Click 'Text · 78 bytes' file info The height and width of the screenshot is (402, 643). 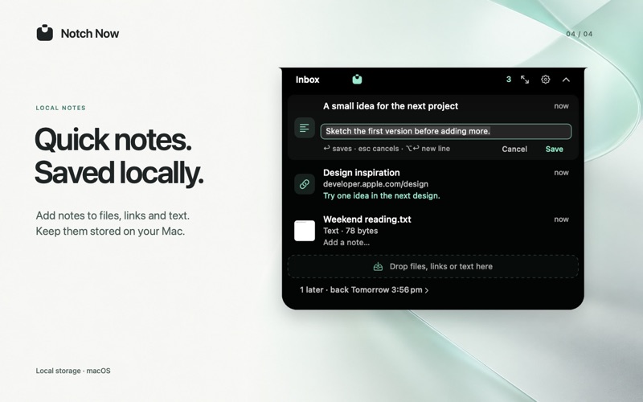[x=350, y=231]
